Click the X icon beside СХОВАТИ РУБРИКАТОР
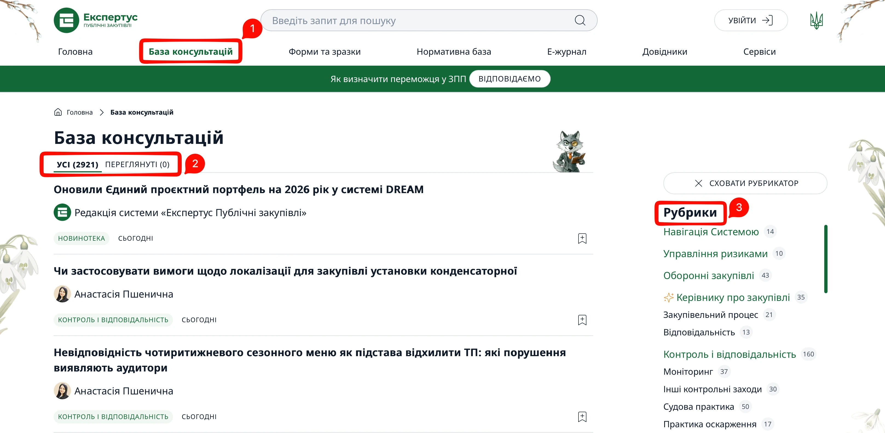 pyautogui.click(x=698, y=183)
